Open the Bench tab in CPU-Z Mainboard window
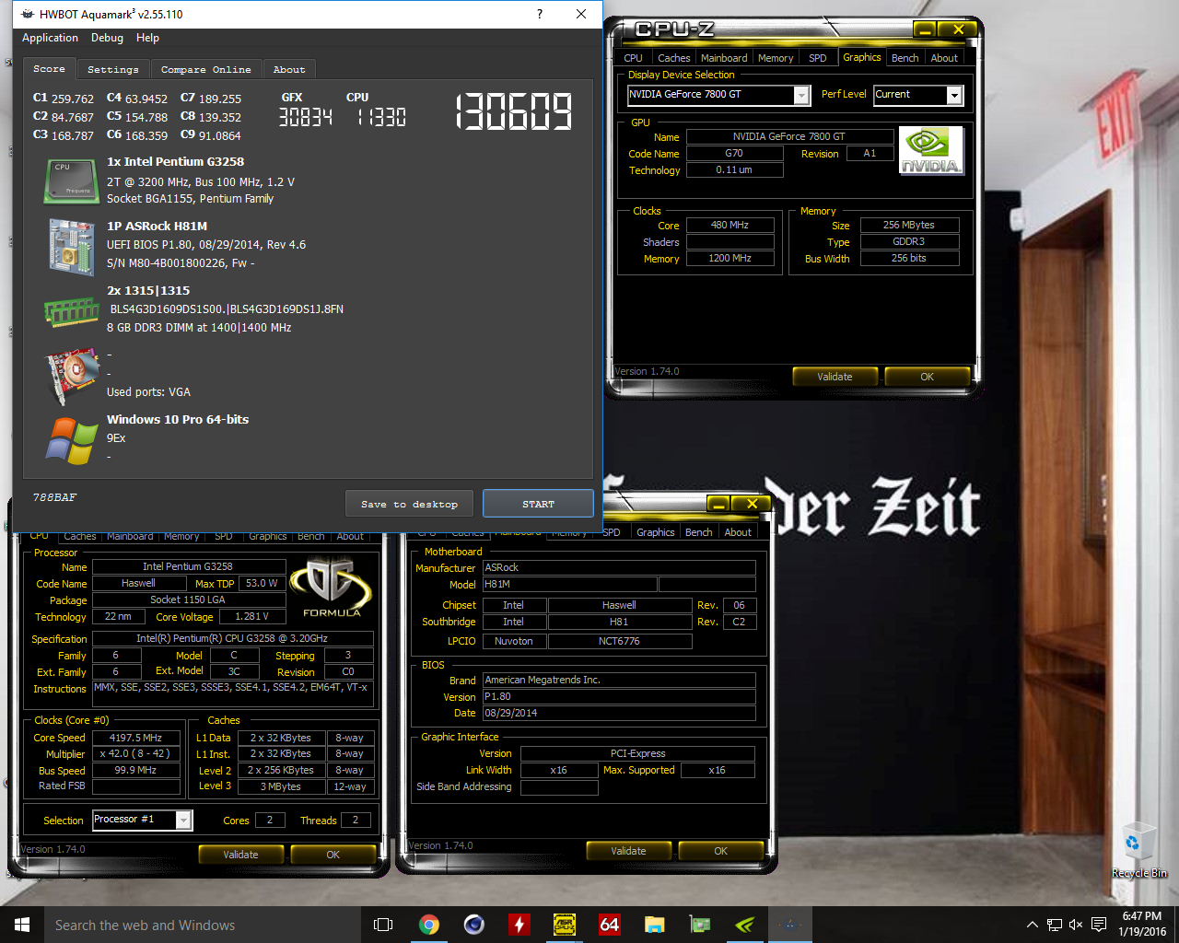 point(699,532)
